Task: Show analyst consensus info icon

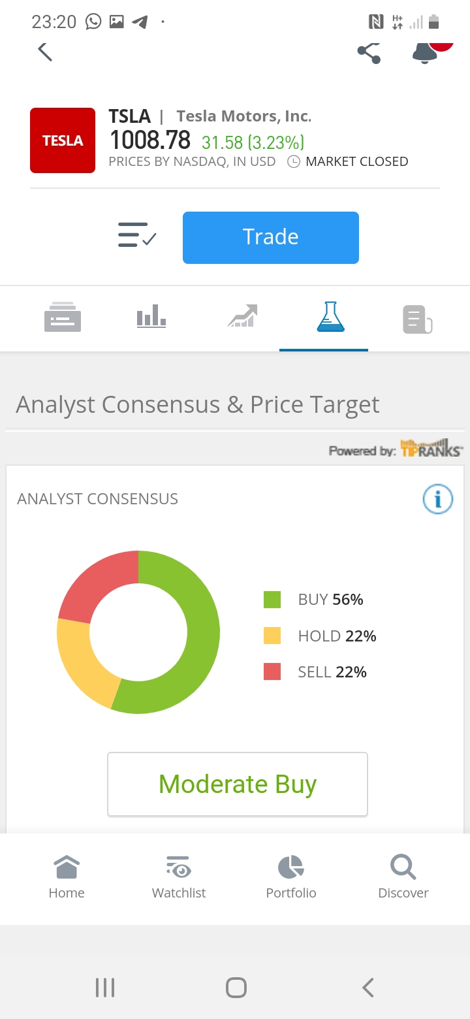Action: pos(438,500)
